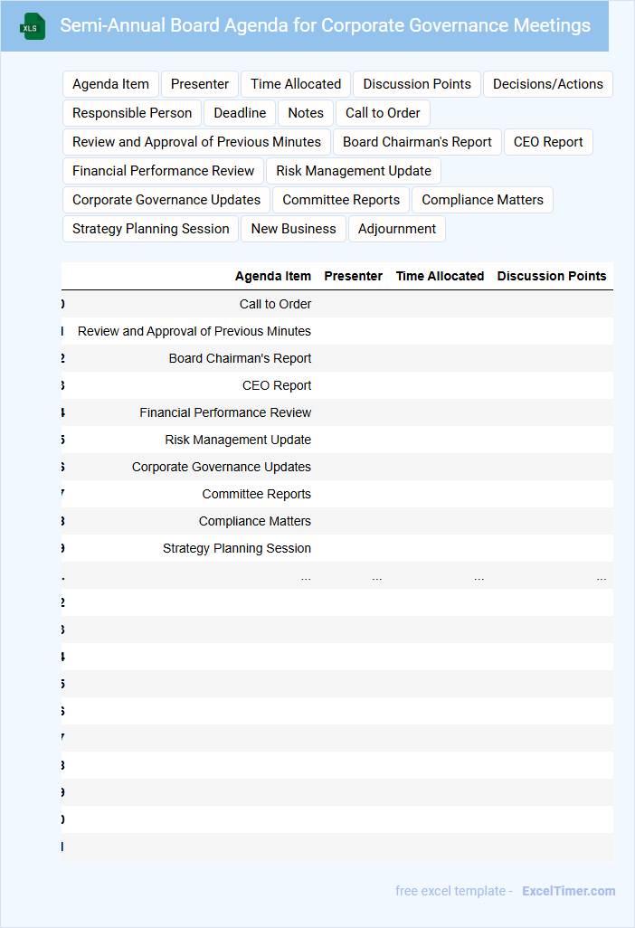Click the Board Chairman's Report tag

[x=417, y=142]
